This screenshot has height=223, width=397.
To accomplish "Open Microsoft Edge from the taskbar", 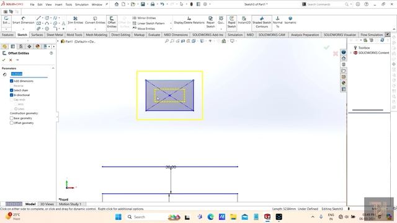I will (x=210, y=217).
